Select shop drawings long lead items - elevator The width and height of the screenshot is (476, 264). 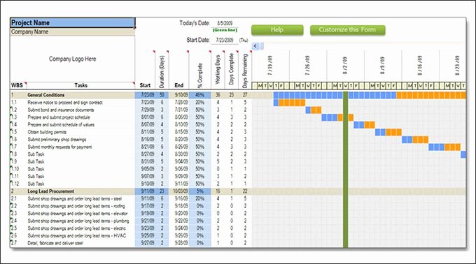coord(78,214)
